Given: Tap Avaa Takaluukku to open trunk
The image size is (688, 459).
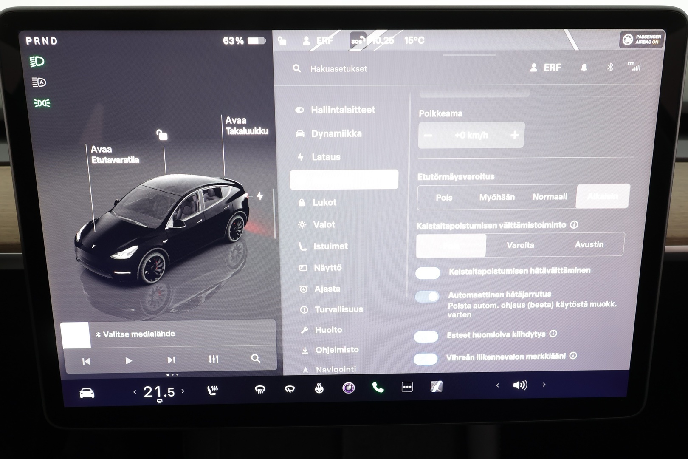Looking at the screenshot, I should point(247,125).
